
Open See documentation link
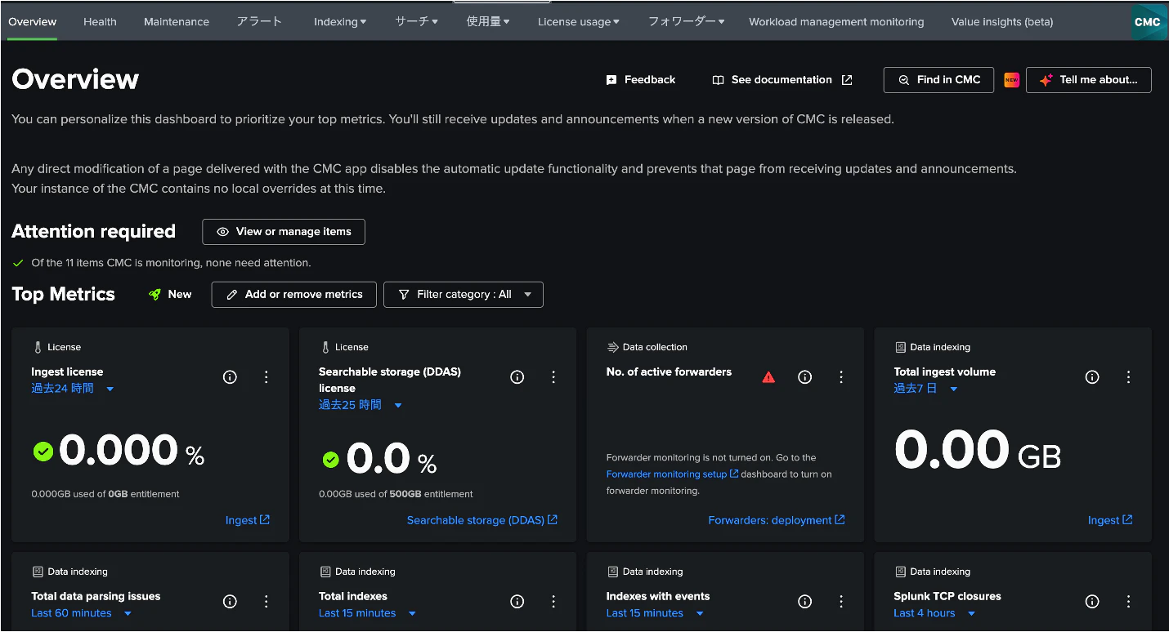tap(782, 80)
